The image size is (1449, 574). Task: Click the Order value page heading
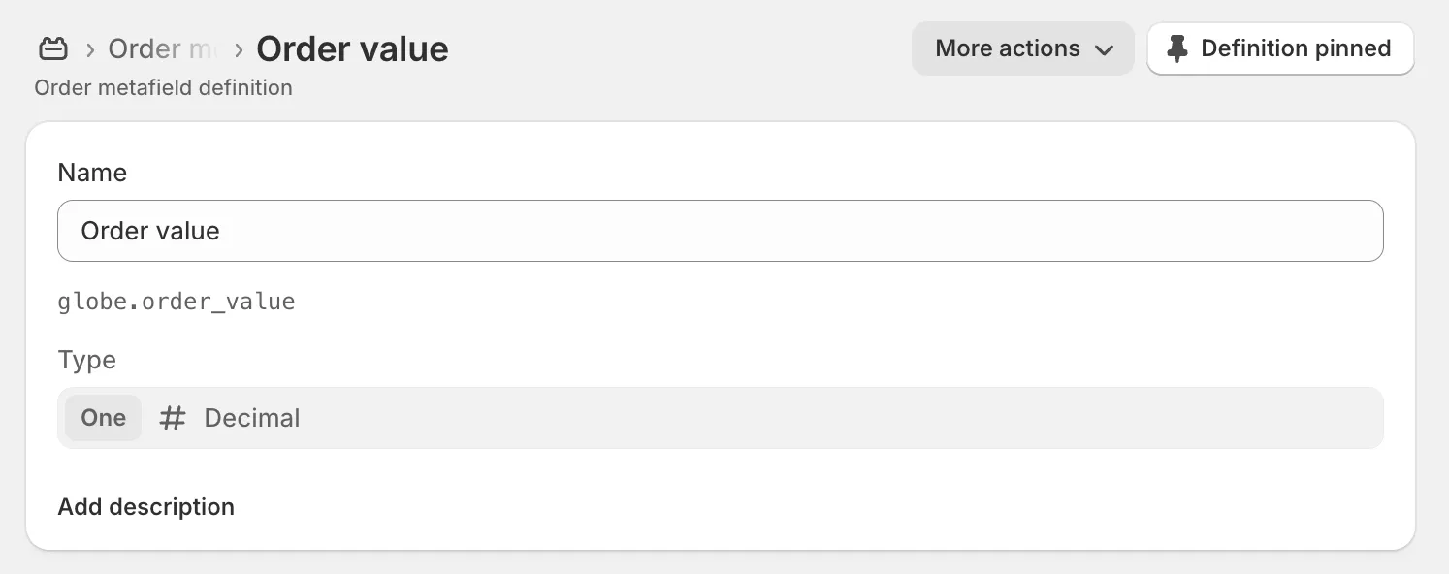(352, 49)
